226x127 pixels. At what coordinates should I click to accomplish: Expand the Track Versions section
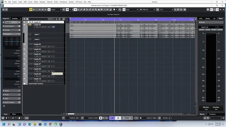pos(12,26)
